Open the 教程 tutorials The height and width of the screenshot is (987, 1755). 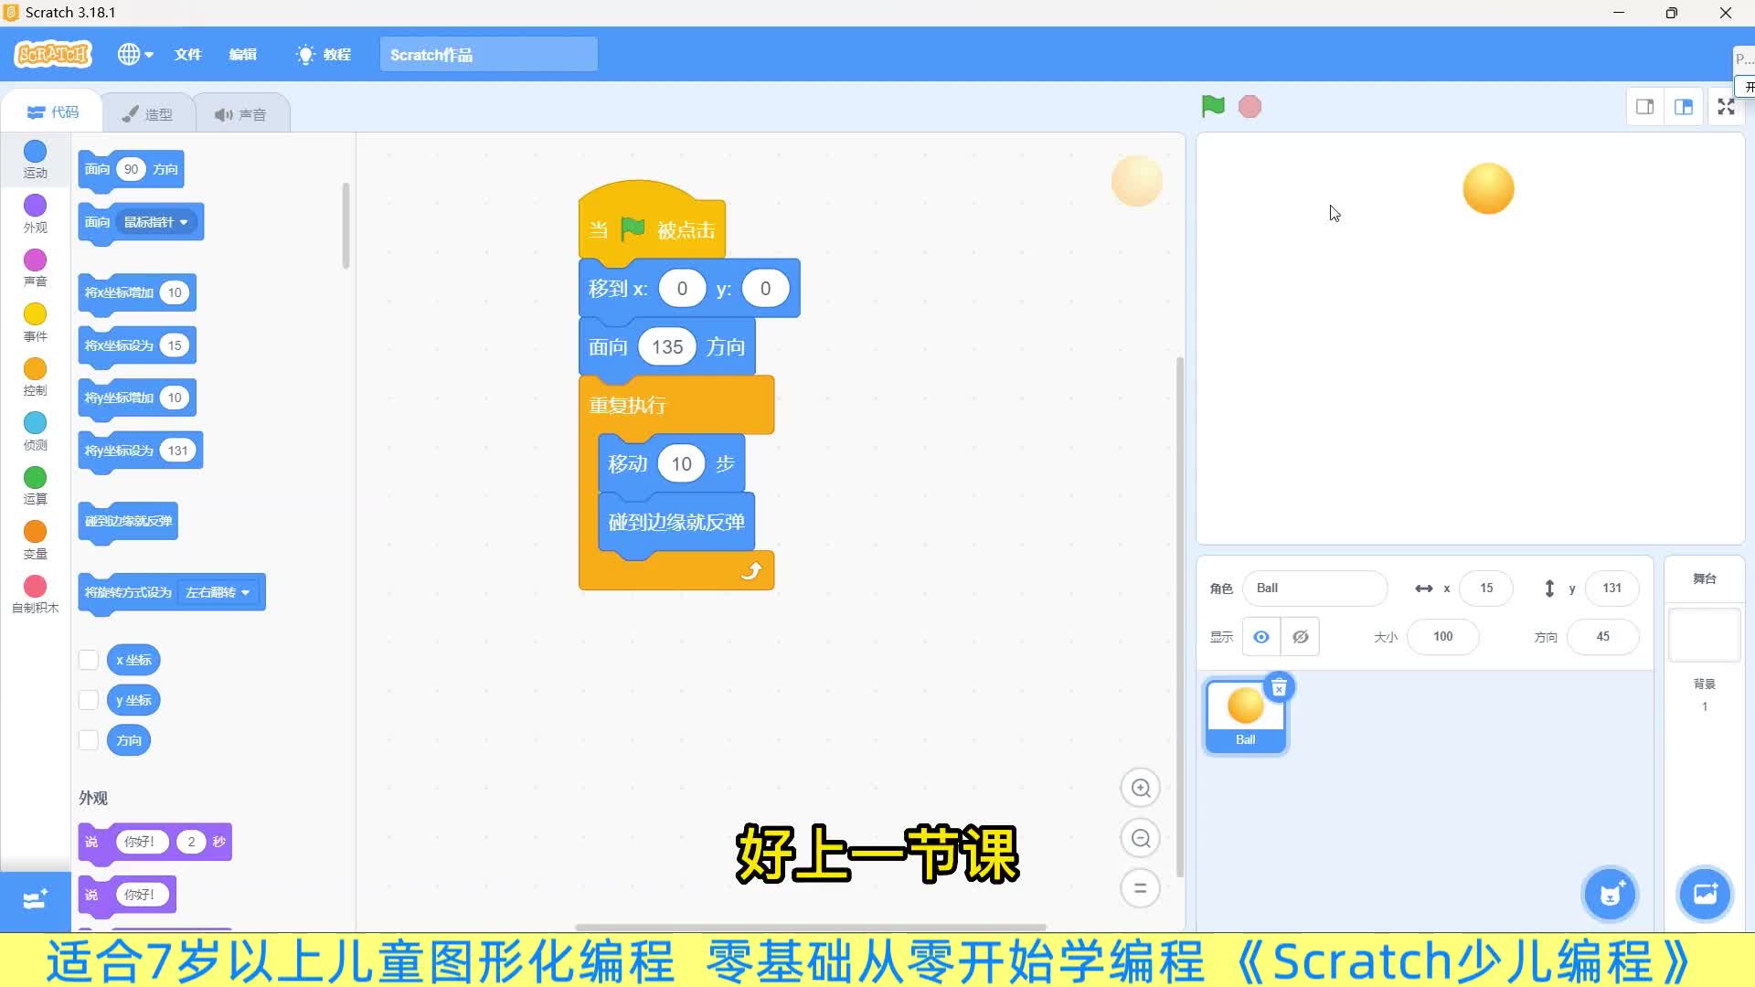click(x=324, y=55)
